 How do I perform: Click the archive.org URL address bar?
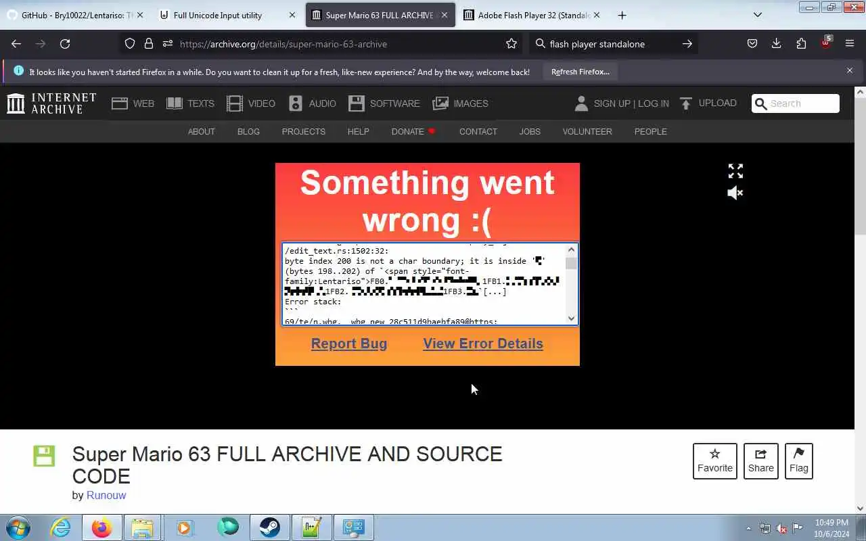(338, 44)
